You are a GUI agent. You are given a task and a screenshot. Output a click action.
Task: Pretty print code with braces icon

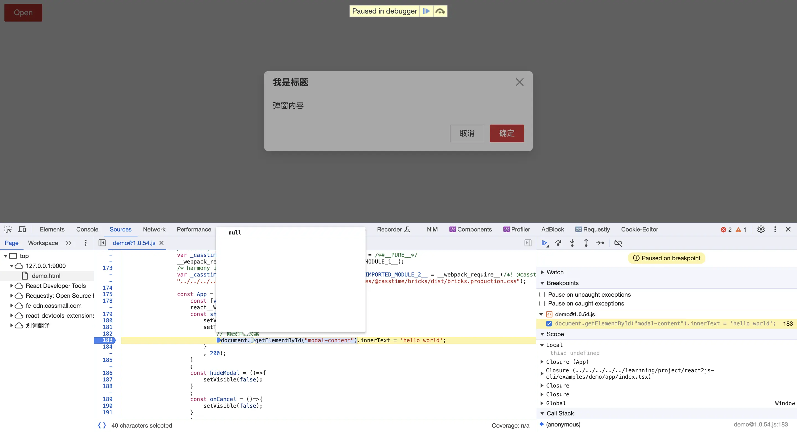click(102, 425)
